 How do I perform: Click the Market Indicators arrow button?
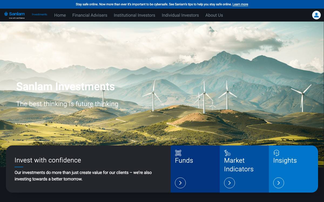(x=230, y=183)
